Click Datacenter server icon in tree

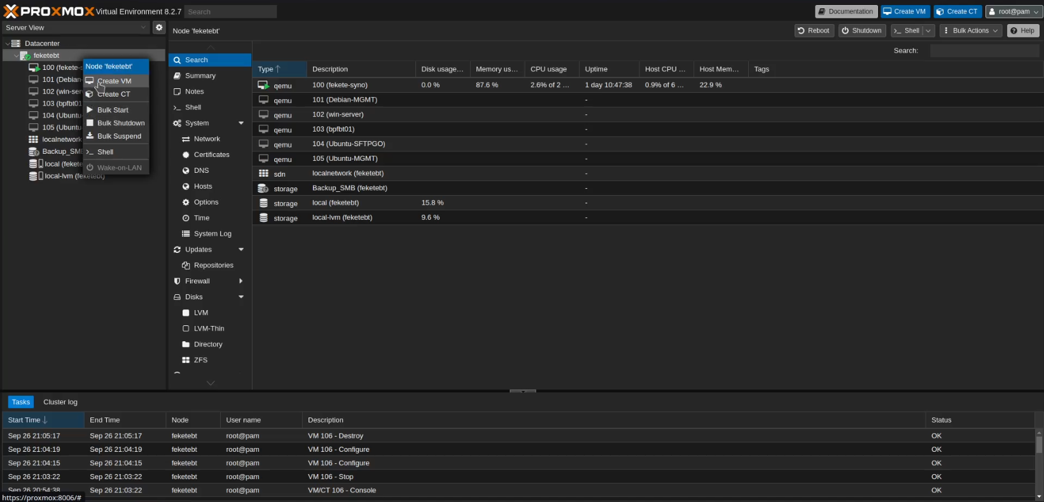pyautogui.click(x=16, y=43)
